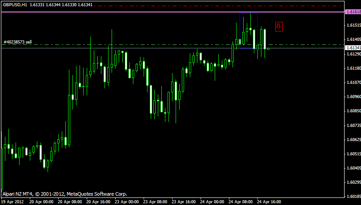This screenshot has height=205, width=361.
Task: Click the 20 Apr 00:00 time axis label
Action: point(41,202)
